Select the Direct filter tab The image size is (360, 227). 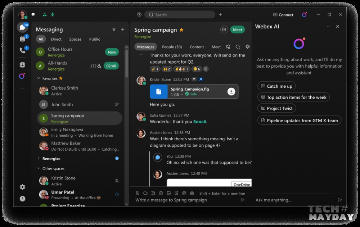pyautogui.click(x=56, y=39)
